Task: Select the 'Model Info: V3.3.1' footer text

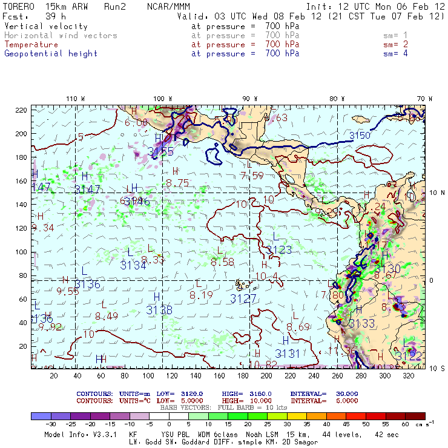Action: (x=81, y=435)
